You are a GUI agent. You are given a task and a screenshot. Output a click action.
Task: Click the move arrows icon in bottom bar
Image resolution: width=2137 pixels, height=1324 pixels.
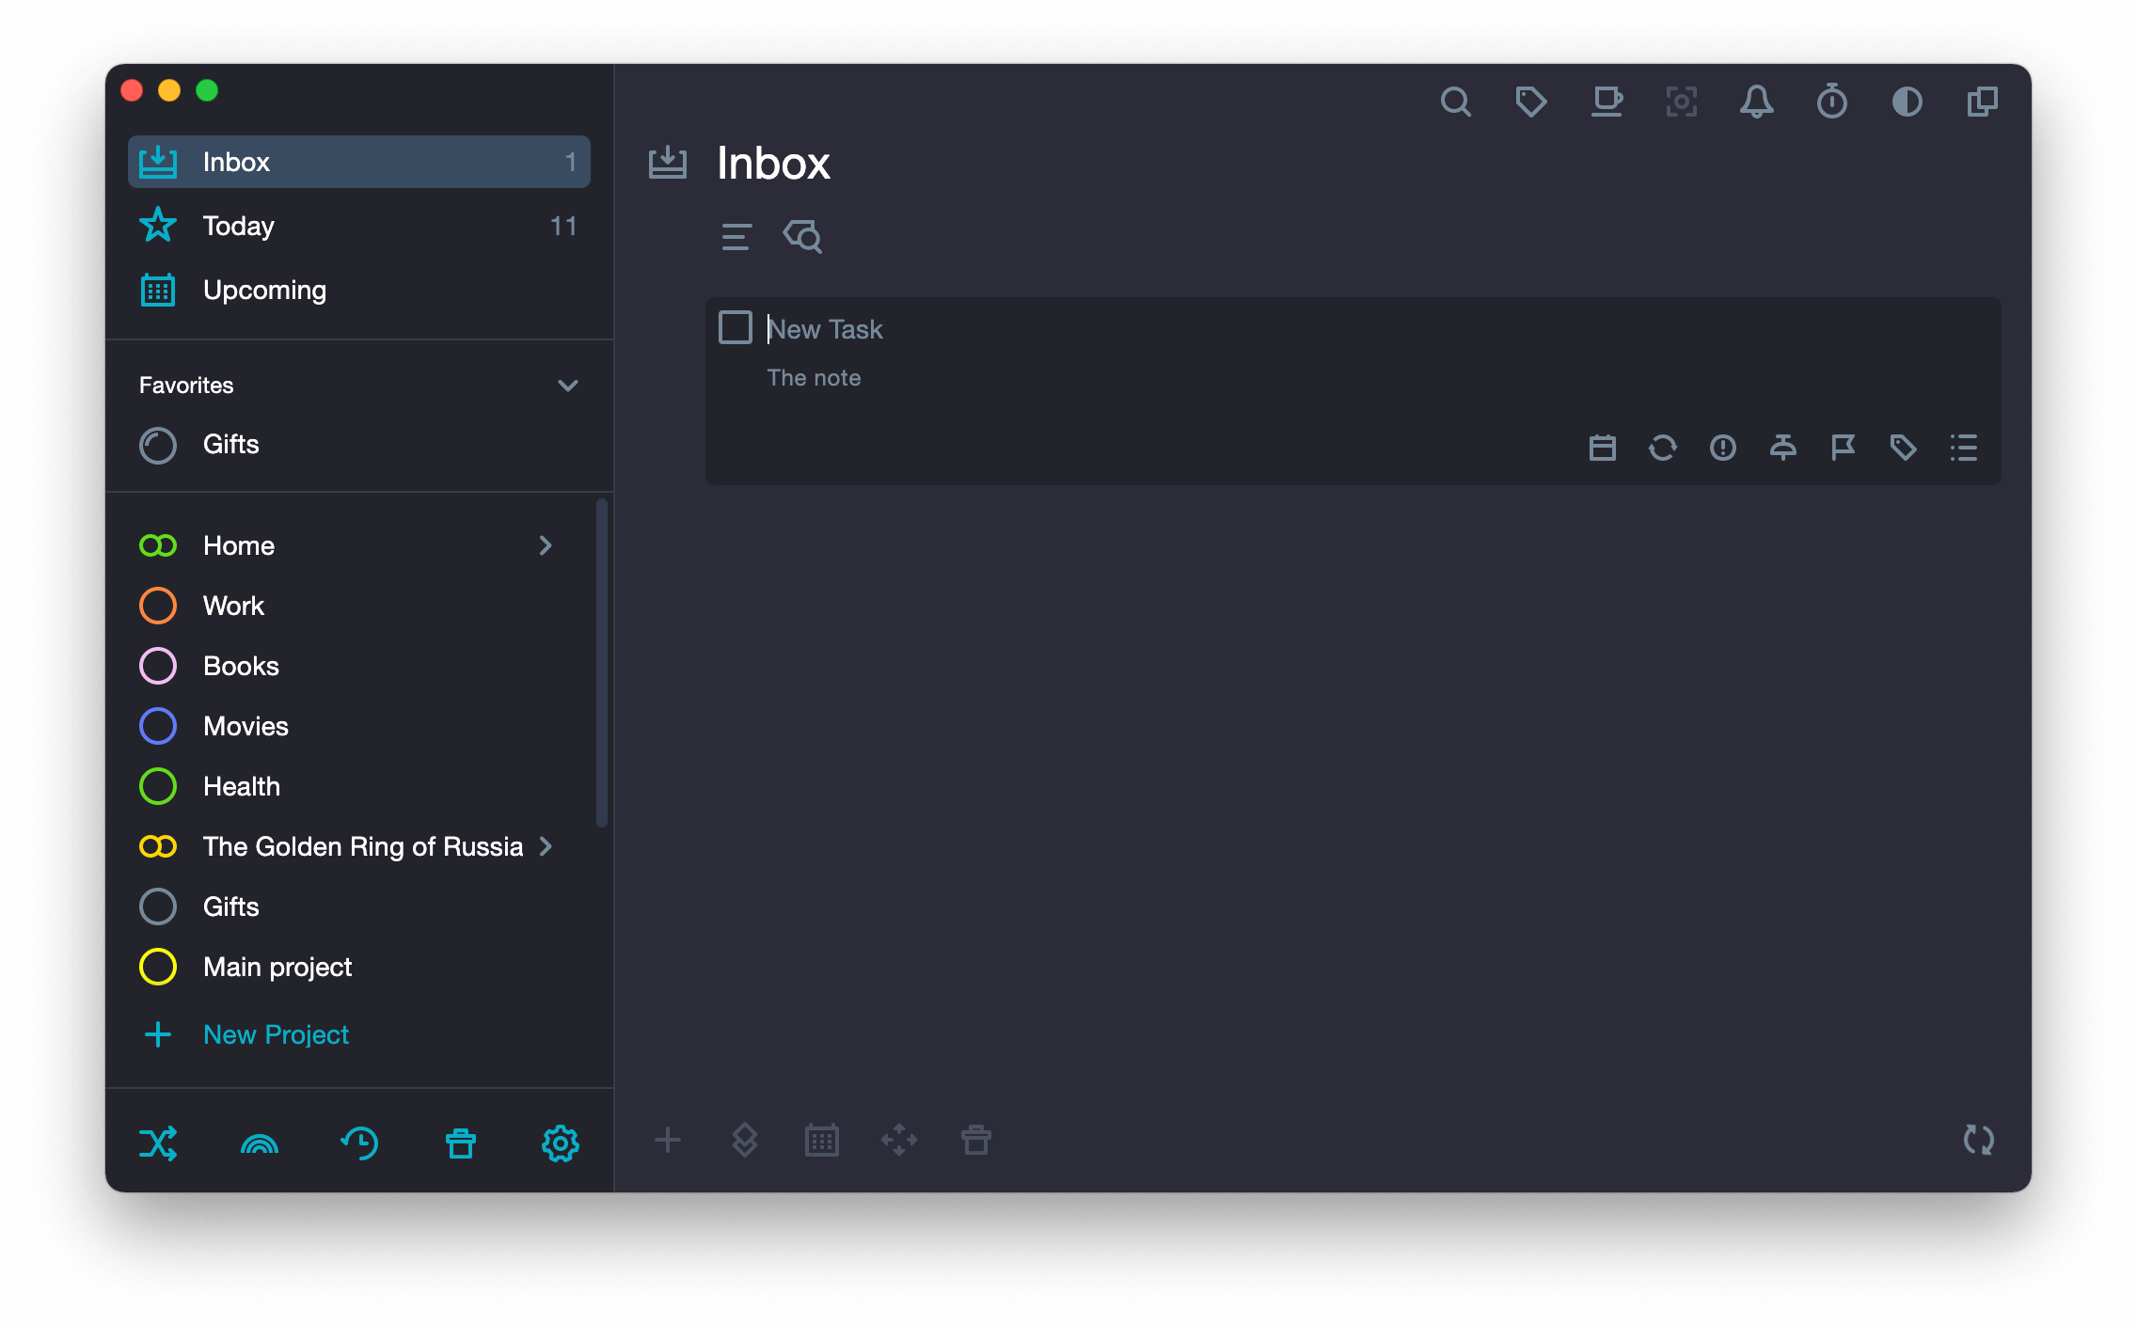tap(899, 1141)
